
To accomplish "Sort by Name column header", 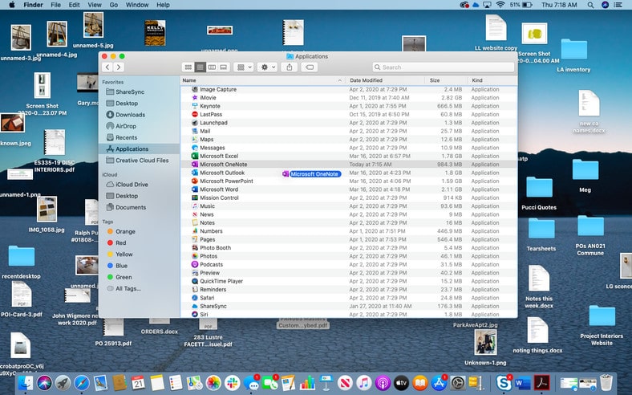I will 262,80.
